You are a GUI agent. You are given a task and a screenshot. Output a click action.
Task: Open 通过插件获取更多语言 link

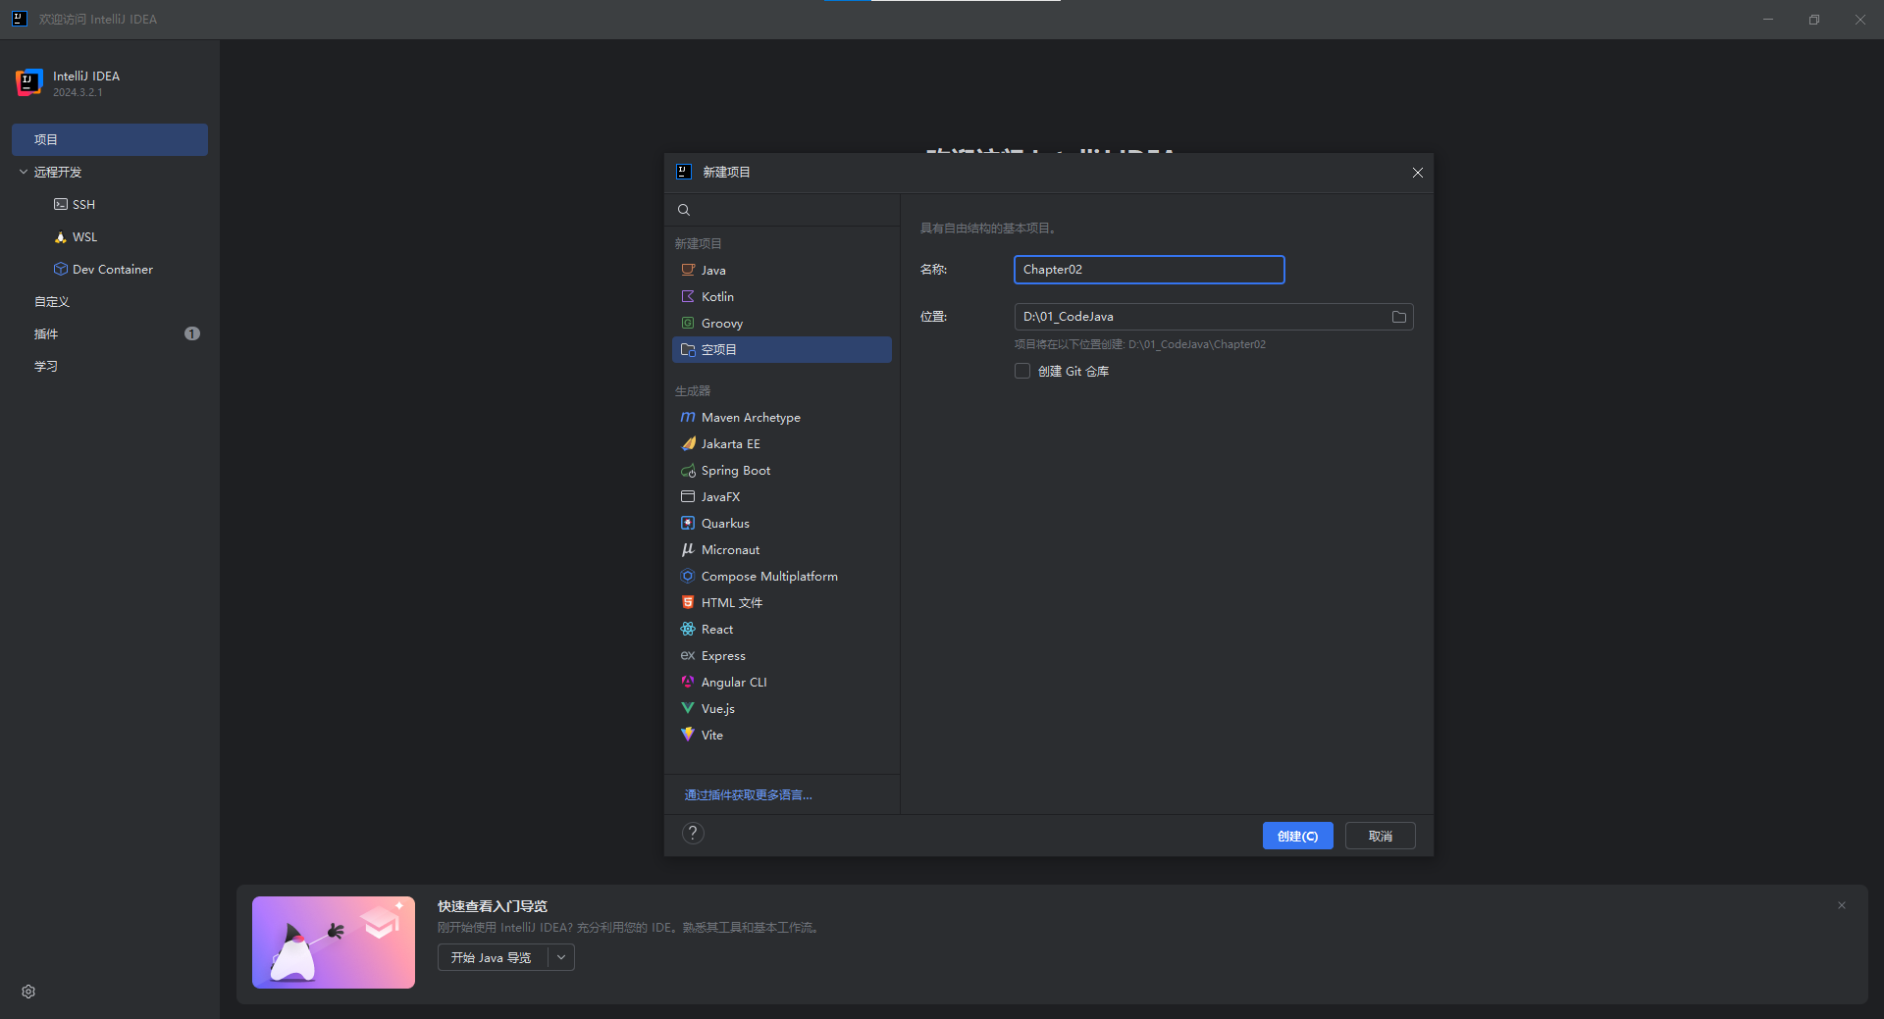tap(748, 795)
